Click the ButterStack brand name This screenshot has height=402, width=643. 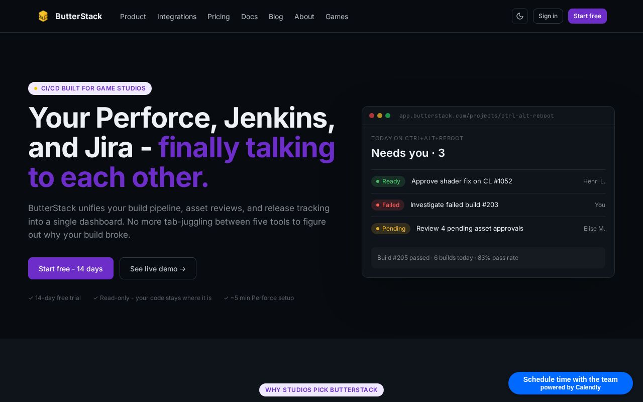pos(78,16)
